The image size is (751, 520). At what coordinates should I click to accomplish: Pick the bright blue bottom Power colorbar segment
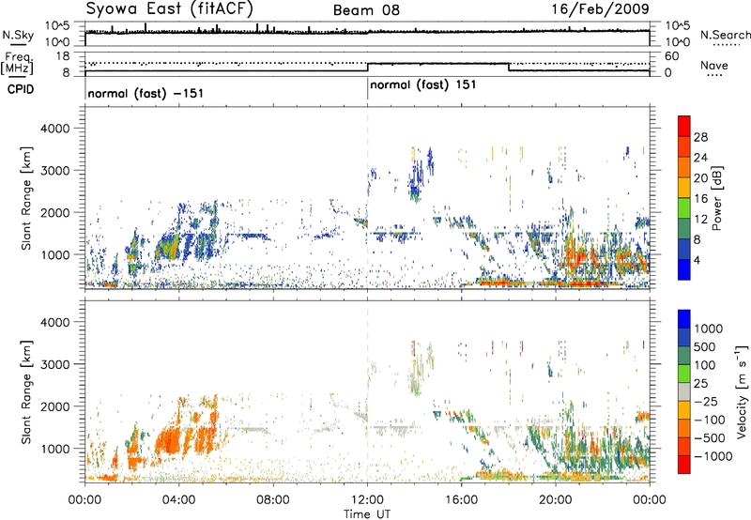click(x=684, y=269)
